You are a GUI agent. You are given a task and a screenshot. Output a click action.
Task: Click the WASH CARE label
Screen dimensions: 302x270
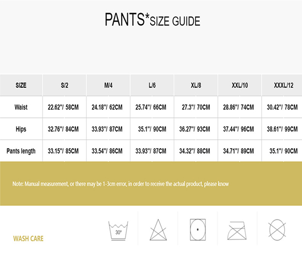coord(28,239)
